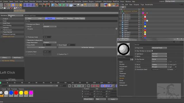
Task: Toggle the Y axis lock
Action: (29, 5)
